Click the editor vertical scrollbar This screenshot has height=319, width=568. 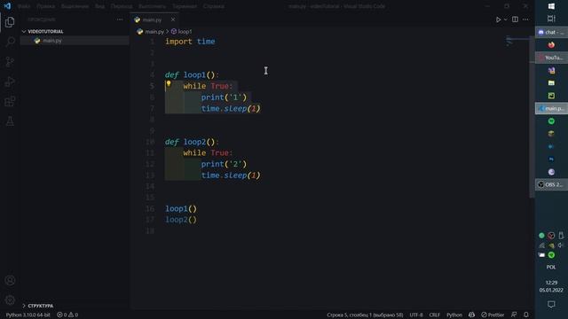click(x=532, y=116)
